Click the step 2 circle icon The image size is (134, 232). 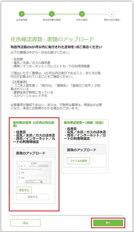click(x=52, y=14)
